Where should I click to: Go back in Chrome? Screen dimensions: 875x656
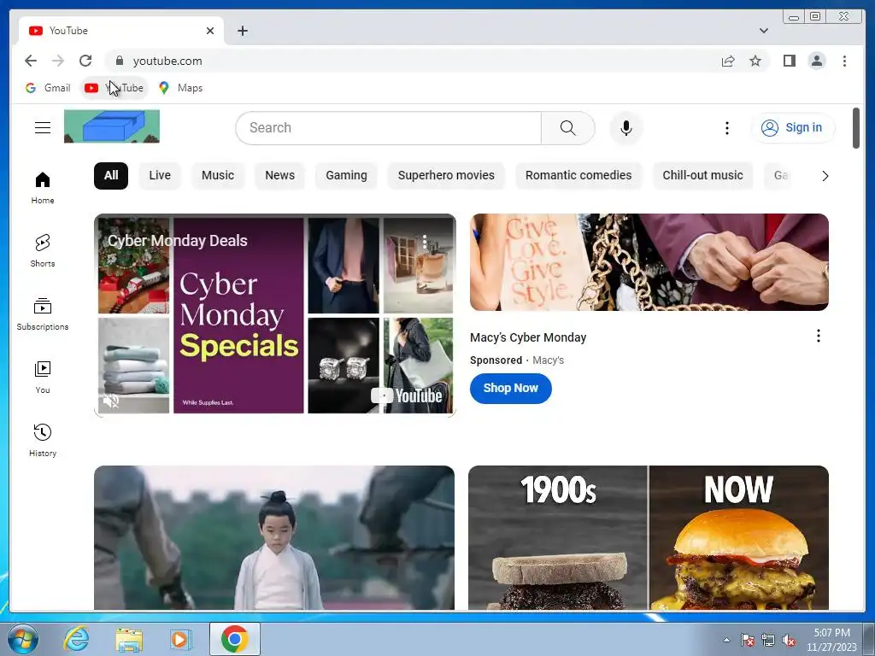(31, 61)
